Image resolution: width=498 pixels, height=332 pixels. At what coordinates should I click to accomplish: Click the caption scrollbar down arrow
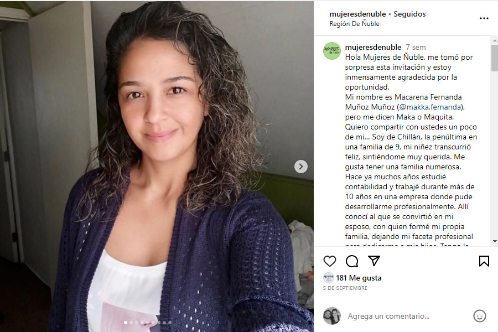[495, 241]
